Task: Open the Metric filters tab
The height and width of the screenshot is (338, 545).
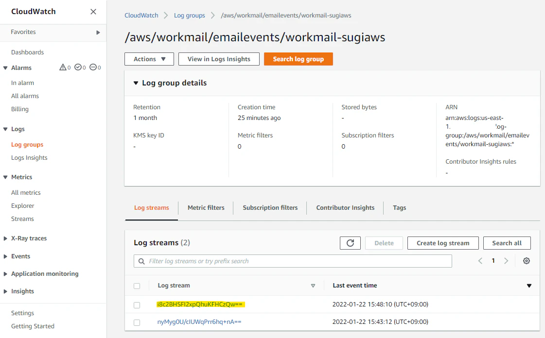Action: click(x=206, y=207)
